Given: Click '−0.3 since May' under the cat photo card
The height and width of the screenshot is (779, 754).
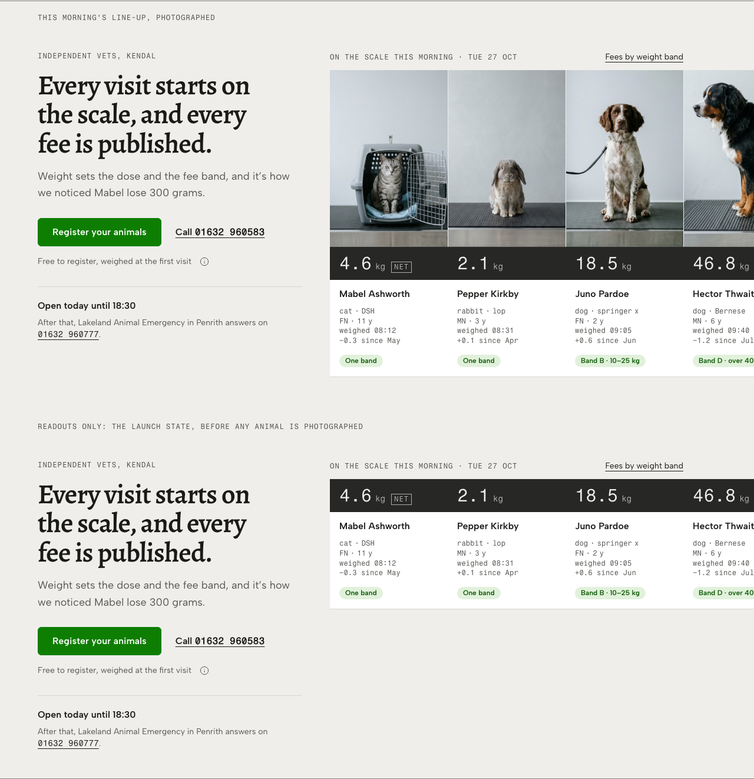Looking at the screenshot, I should [370, 341].
